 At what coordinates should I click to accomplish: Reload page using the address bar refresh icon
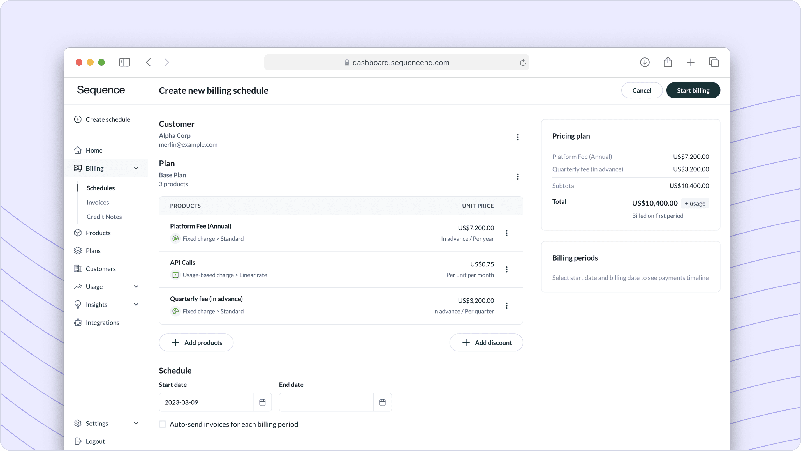[523, 63]
